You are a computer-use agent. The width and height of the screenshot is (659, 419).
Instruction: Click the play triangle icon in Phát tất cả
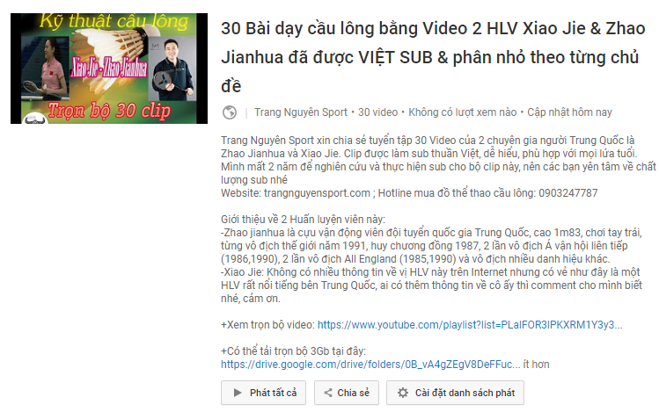pyautogui.click(x=238, y=393)
